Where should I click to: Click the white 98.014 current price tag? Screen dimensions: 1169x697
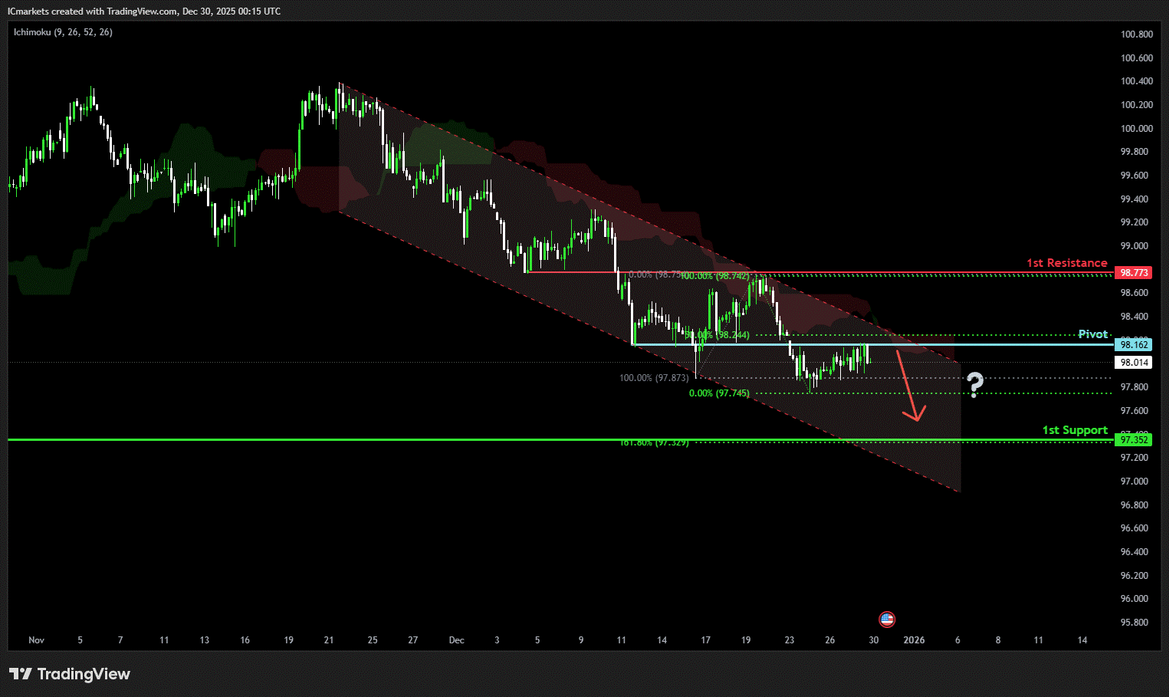[1134, 363]
